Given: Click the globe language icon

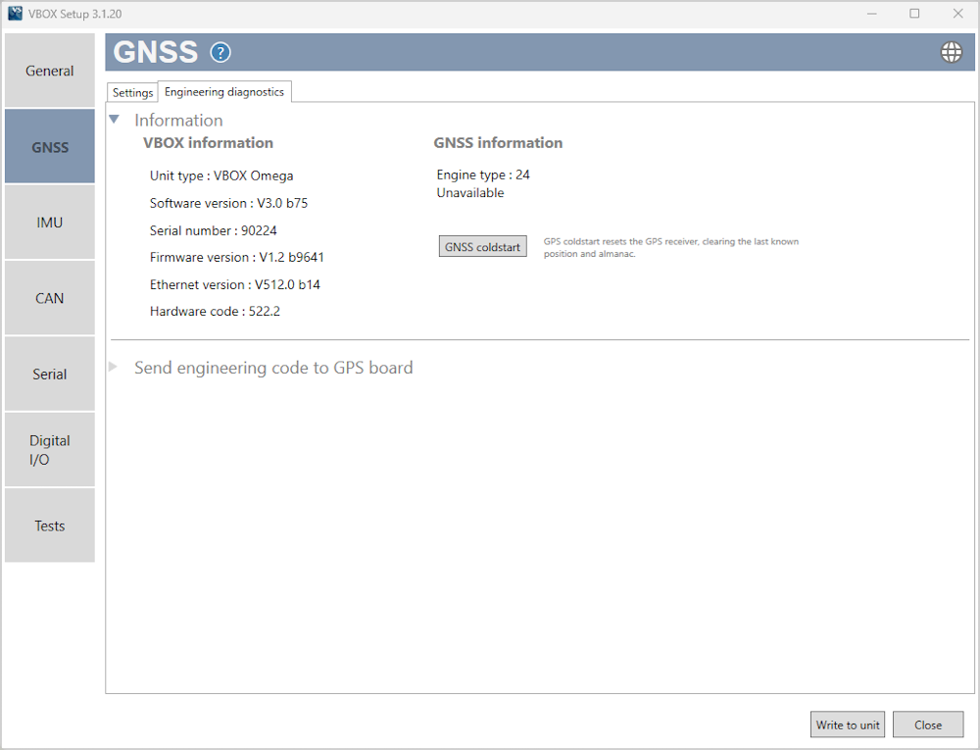Looking at the screenshot, I should pos(952,53).
